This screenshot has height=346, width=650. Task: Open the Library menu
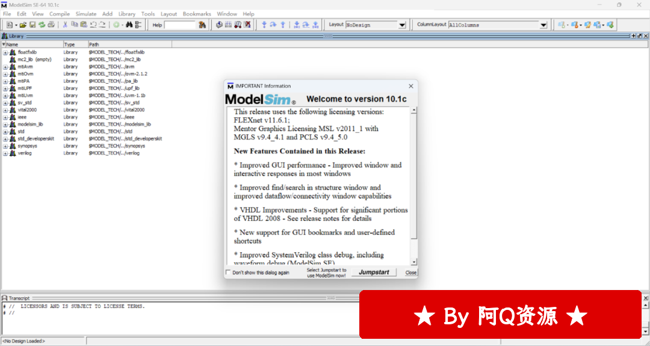(127, 14)
